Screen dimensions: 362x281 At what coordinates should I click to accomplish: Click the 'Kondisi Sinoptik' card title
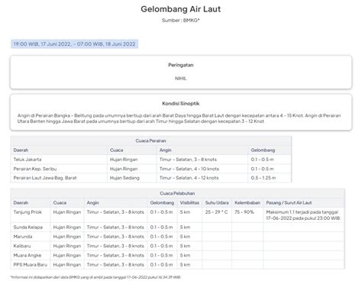point(181,104)
